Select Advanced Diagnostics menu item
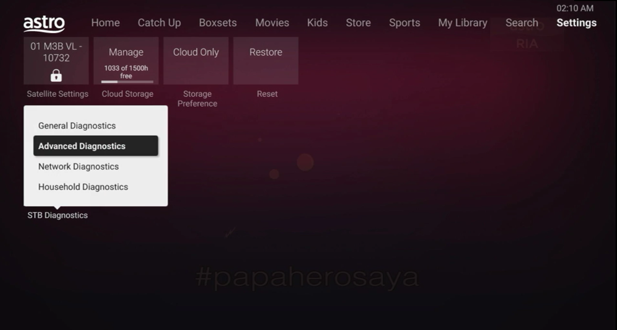Screen dimensions: 617x330 (x=96, y=146)
